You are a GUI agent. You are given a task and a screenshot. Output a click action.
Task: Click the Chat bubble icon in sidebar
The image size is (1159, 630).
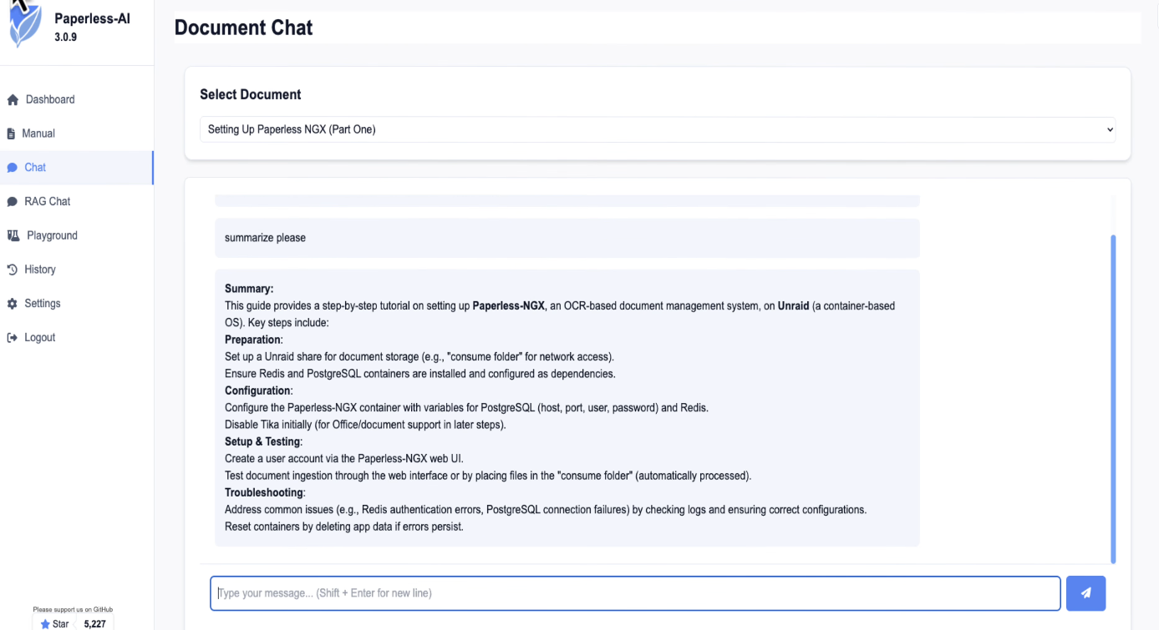tap(13, 168)
